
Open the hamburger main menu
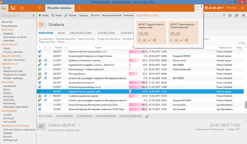click(x=243, y=8)
